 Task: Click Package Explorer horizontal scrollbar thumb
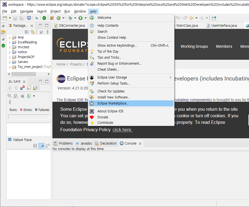point(24,74)
